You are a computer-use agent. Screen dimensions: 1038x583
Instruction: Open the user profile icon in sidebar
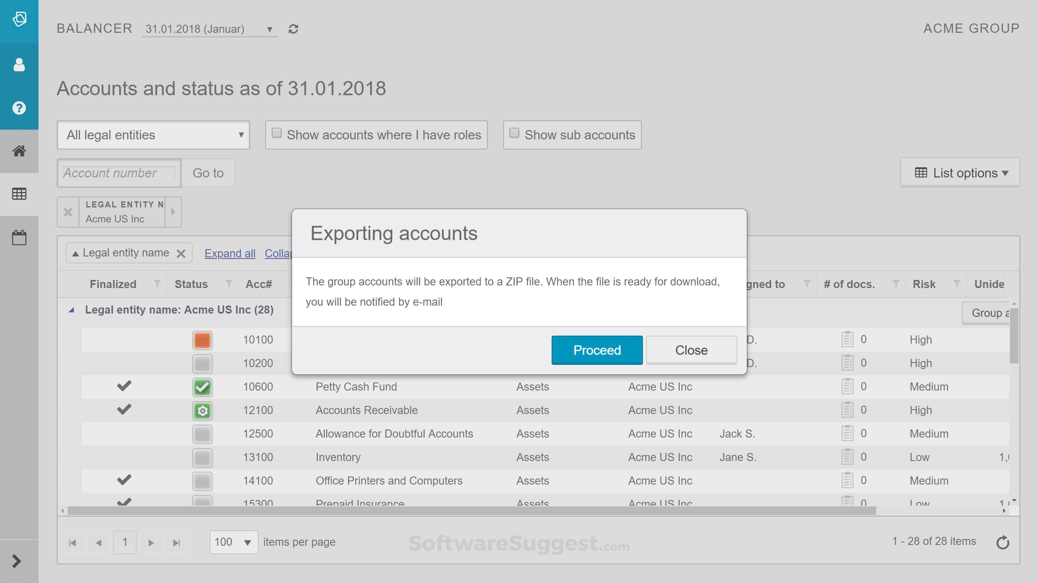pos(19,64)
